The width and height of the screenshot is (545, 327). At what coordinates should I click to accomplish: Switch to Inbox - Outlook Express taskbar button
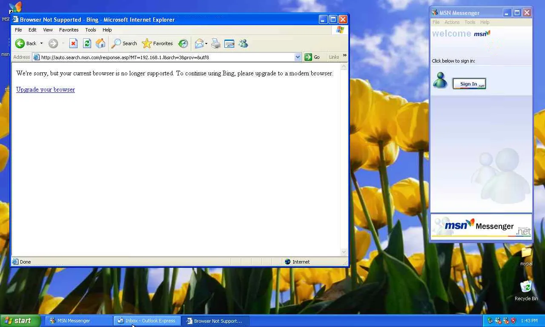pos(147,321)
